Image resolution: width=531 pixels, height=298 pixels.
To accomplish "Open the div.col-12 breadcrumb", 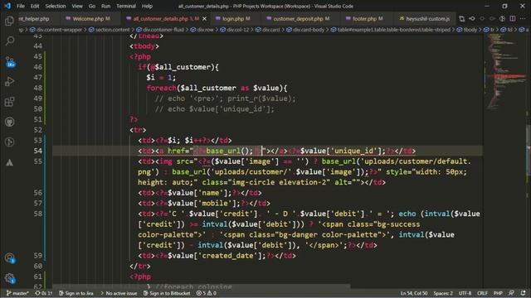I will click(234, 30).
